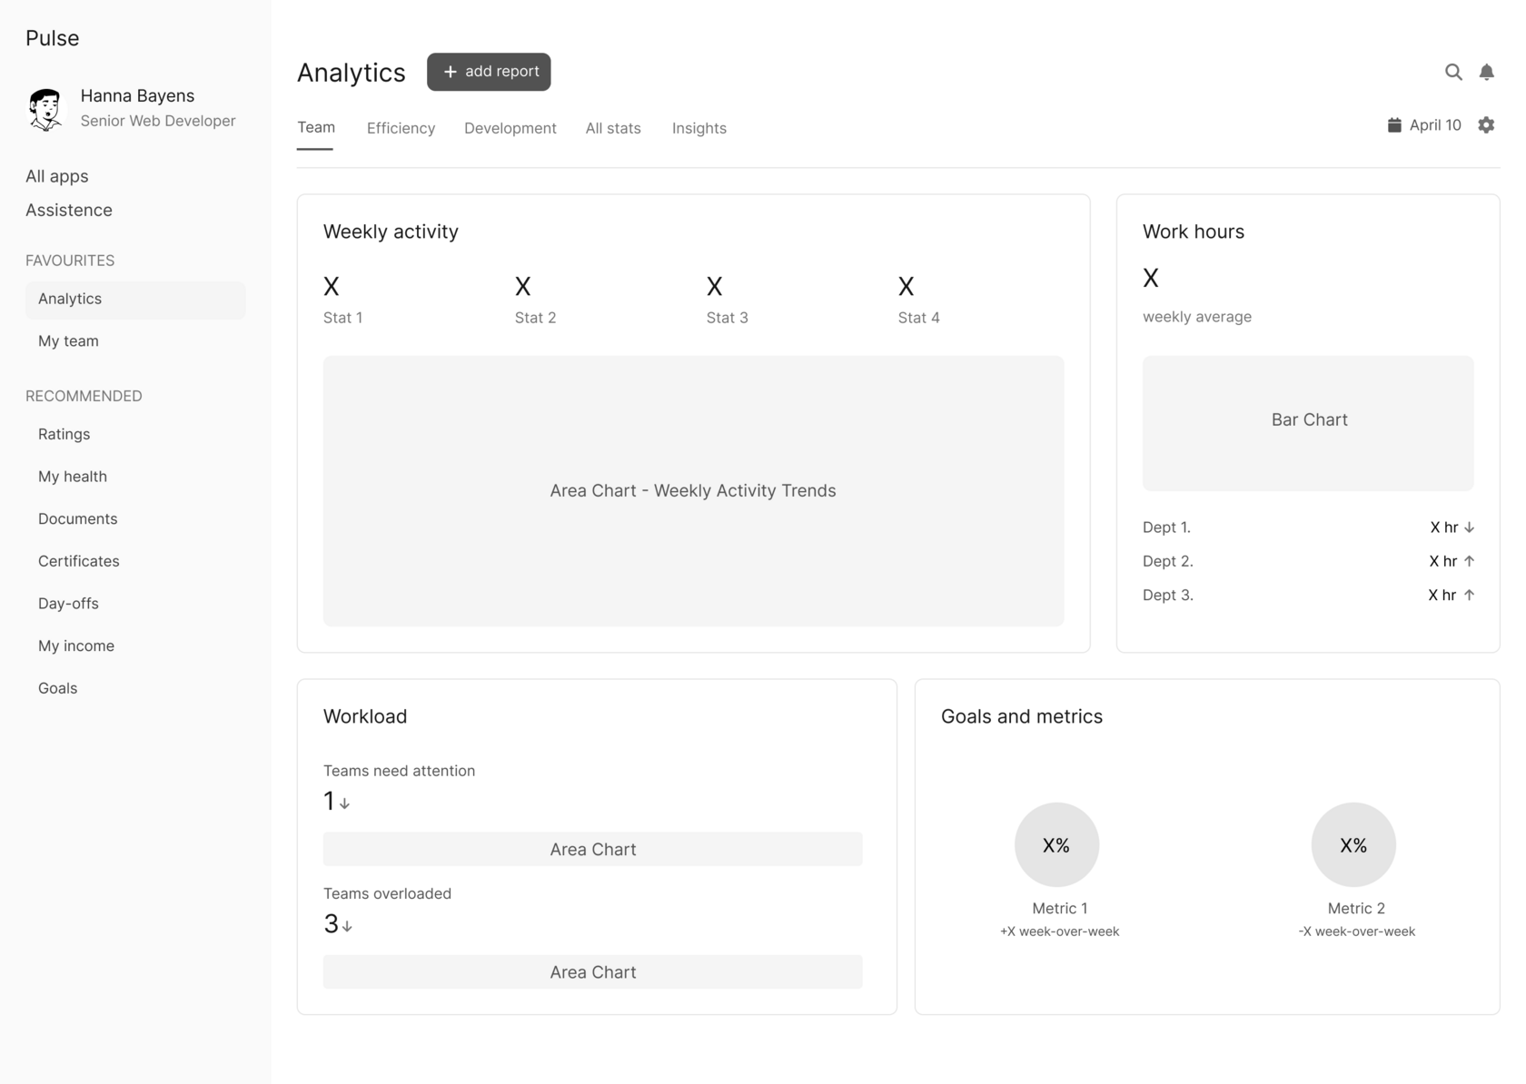1526x1084 pixels.
Task: Click Hanna Bayens profile avatar
Action: point(45,109)
